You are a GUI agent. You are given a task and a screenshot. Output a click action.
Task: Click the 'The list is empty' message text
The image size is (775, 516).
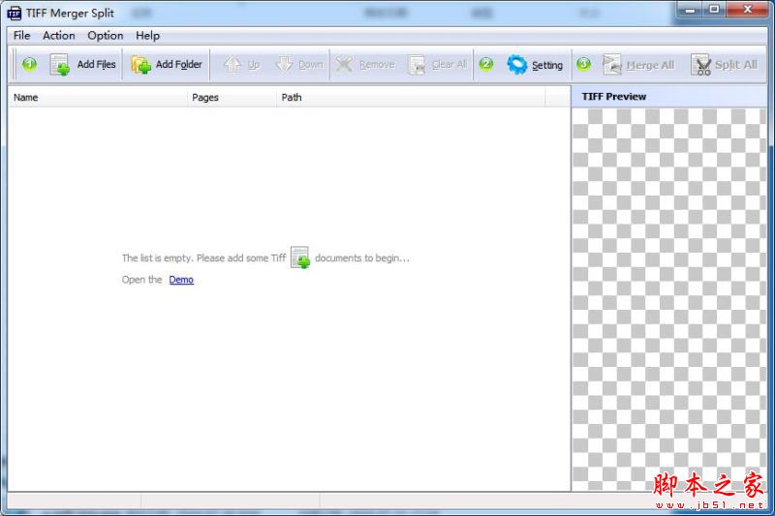coord(203,258)
